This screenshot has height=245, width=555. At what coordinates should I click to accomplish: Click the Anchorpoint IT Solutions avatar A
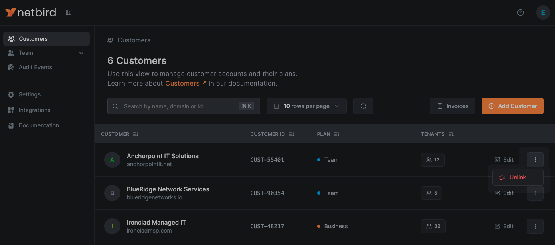click(x=112, y=160)
